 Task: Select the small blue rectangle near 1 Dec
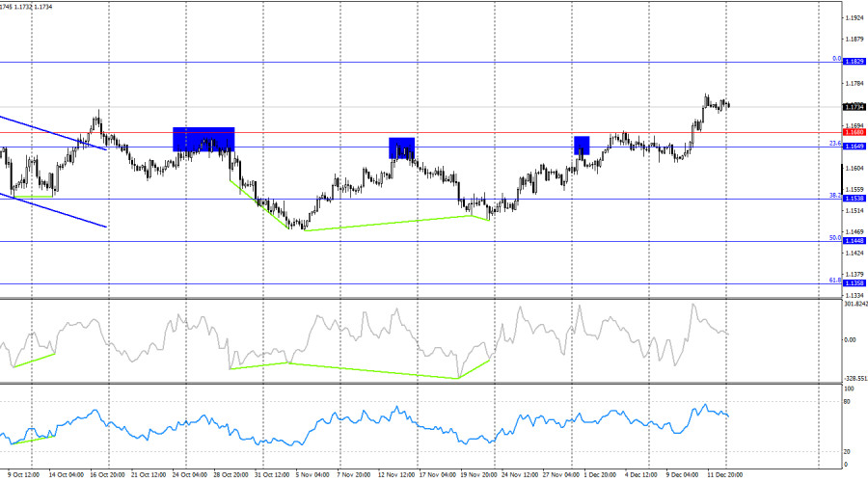click(582, 146)
